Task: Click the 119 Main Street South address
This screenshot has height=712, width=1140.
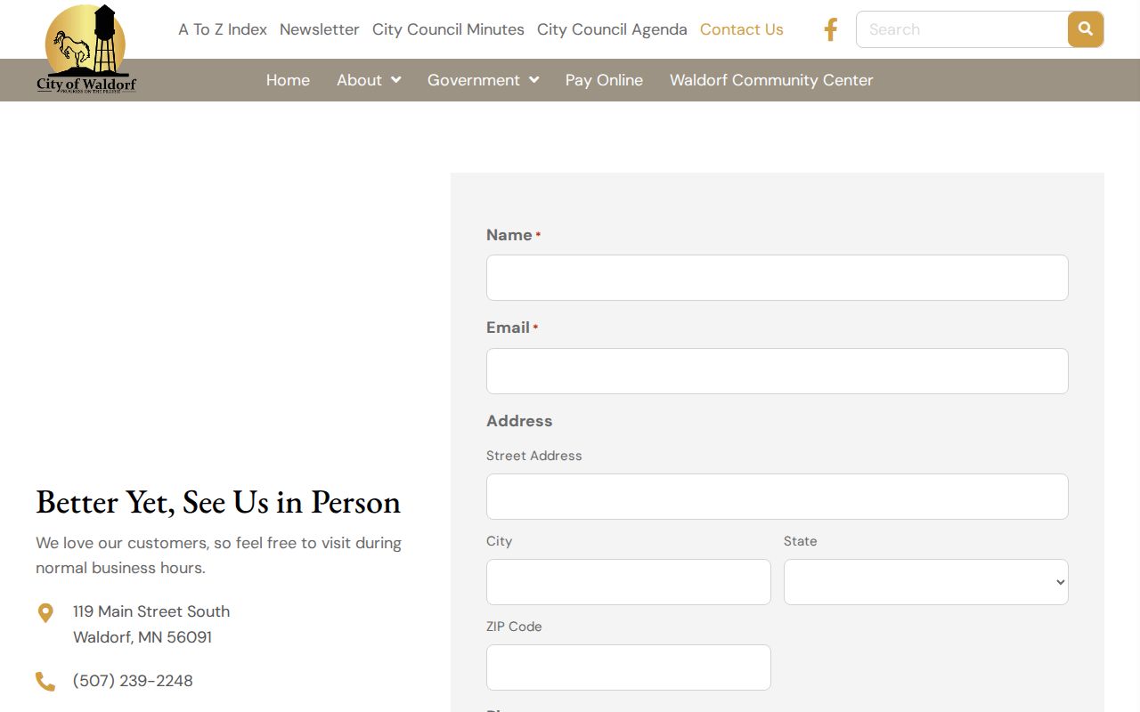Action: [151, 611]
